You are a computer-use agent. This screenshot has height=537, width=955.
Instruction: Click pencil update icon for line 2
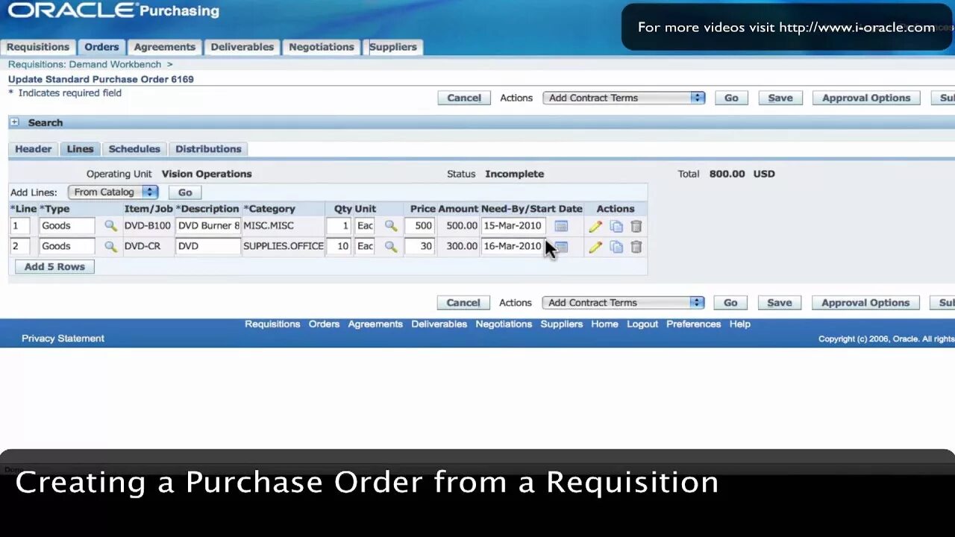[x=595, y=247]
